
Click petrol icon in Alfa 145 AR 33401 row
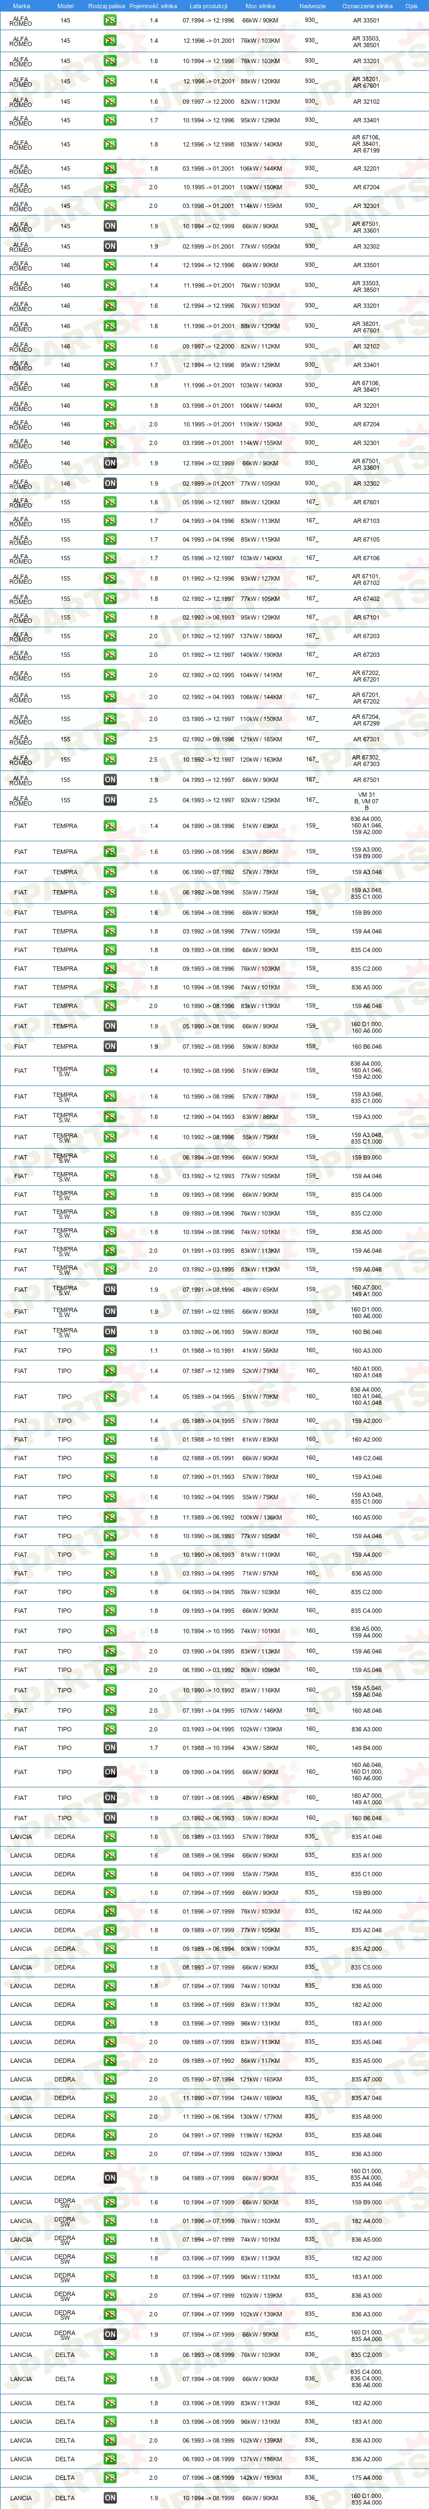pos(110,121)
